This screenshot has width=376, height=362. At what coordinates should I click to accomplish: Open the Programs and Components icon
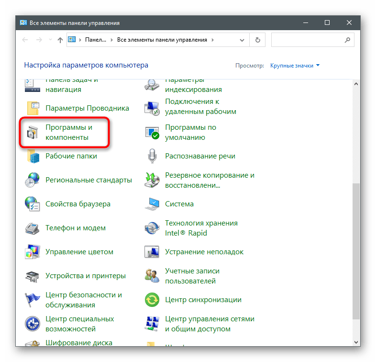(x=32, y=133)
